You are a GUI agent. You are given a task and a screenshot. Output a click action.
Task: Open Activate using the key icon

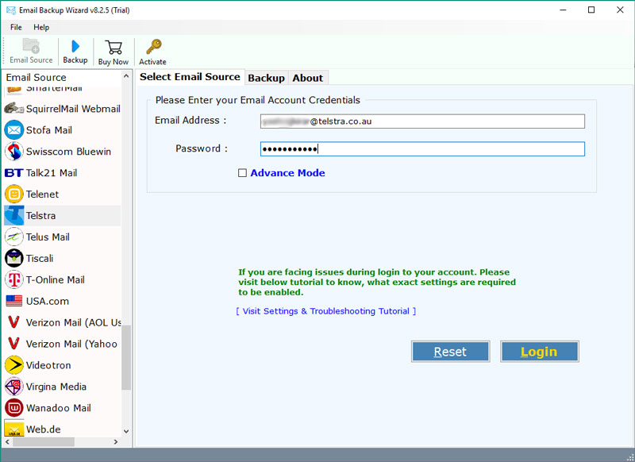pos(152,48)
